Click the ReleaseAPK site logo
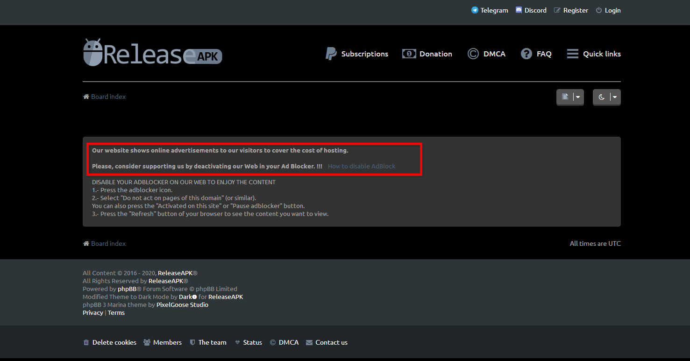Screen dimensions: 690x361 click(x=152, y=52)
